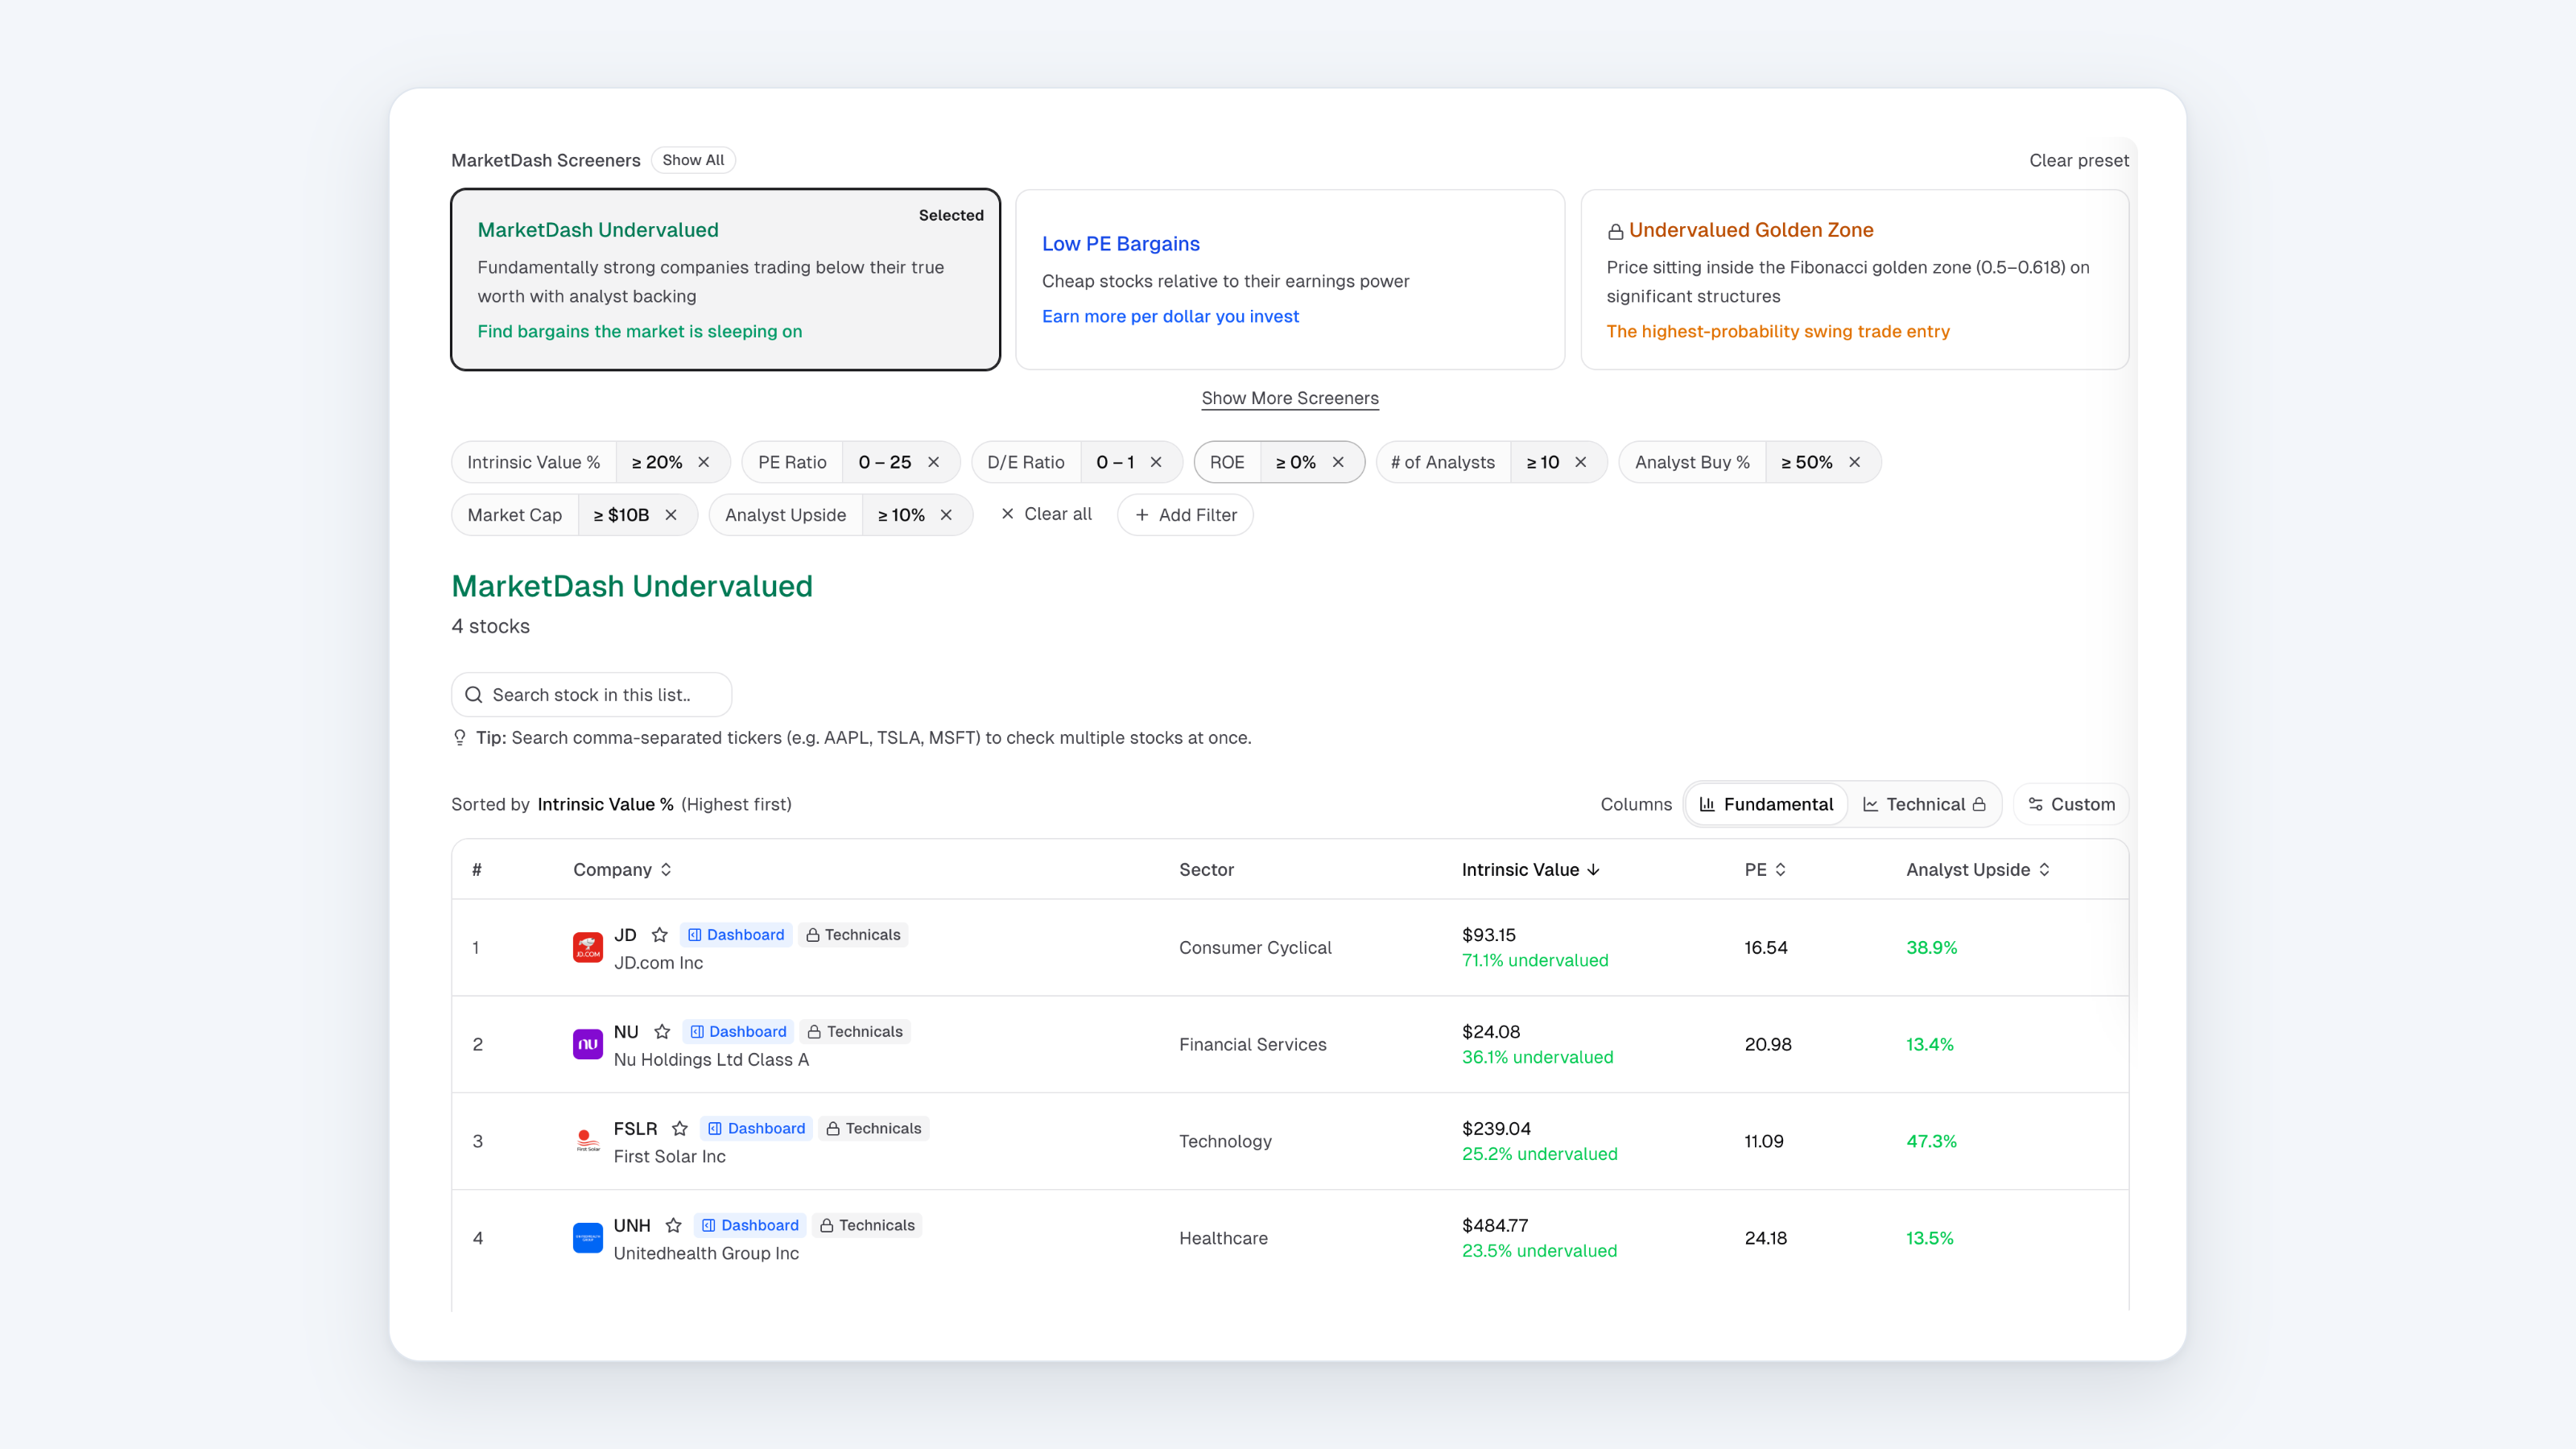Star UNH to add to watchlist
This screenshot has height=1449, width=2576.
click(x=674, y=1226)
